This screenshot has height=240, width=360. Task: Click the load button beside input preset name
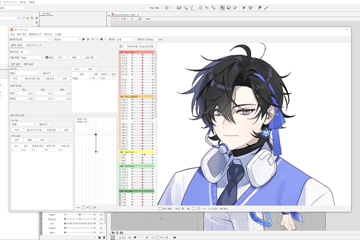click(x=47, y=73)
